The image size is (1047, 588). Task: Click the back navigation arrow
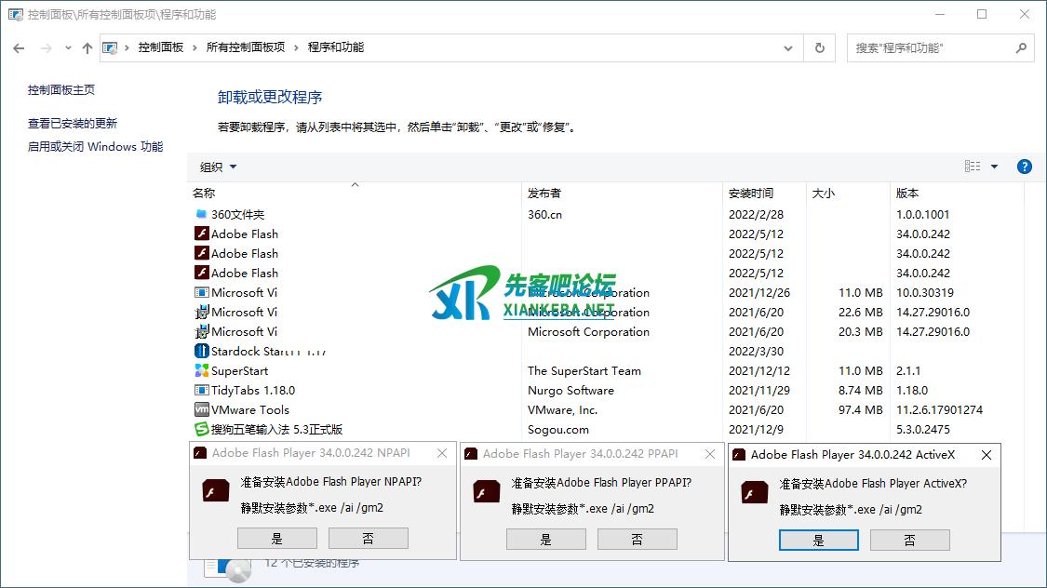[x=19, y=48]
